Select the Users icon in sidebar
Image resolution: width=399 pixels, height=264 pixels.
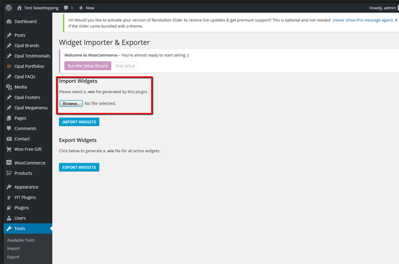(x=9, y=218)
